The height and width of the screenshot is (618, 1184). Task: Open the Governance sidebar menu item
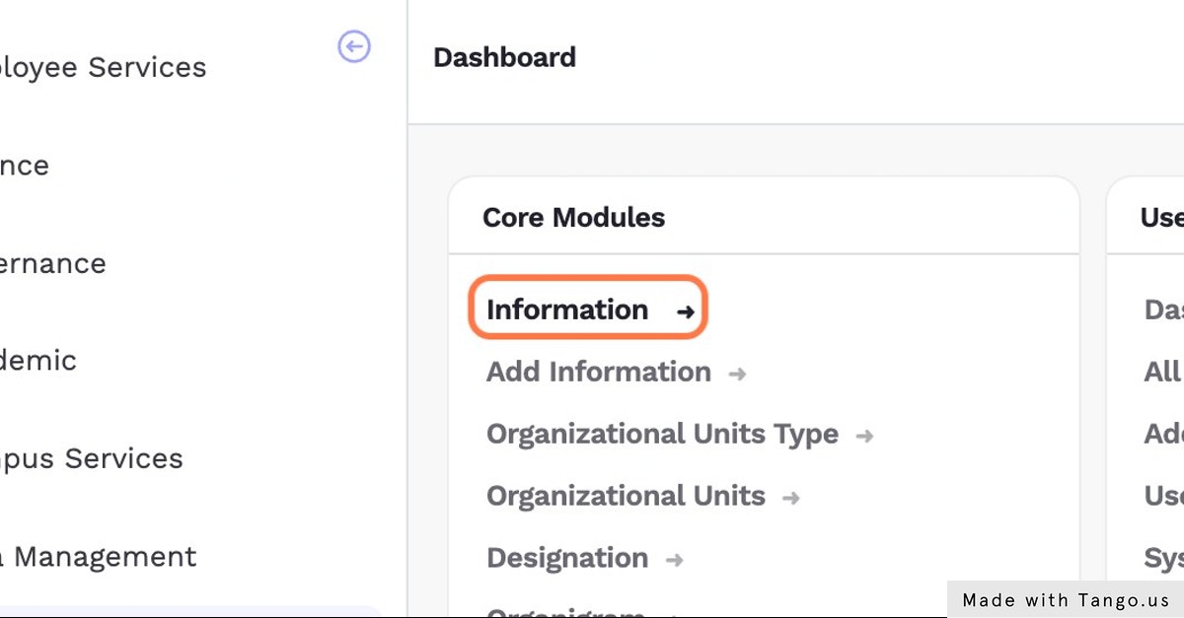(53, 263)
